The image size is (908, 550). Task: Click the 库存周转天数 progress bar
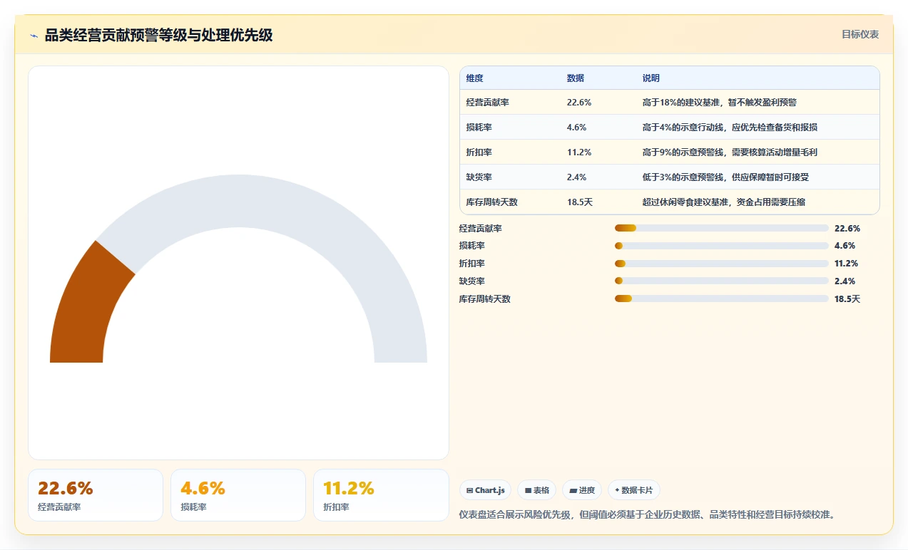point(722,299)
